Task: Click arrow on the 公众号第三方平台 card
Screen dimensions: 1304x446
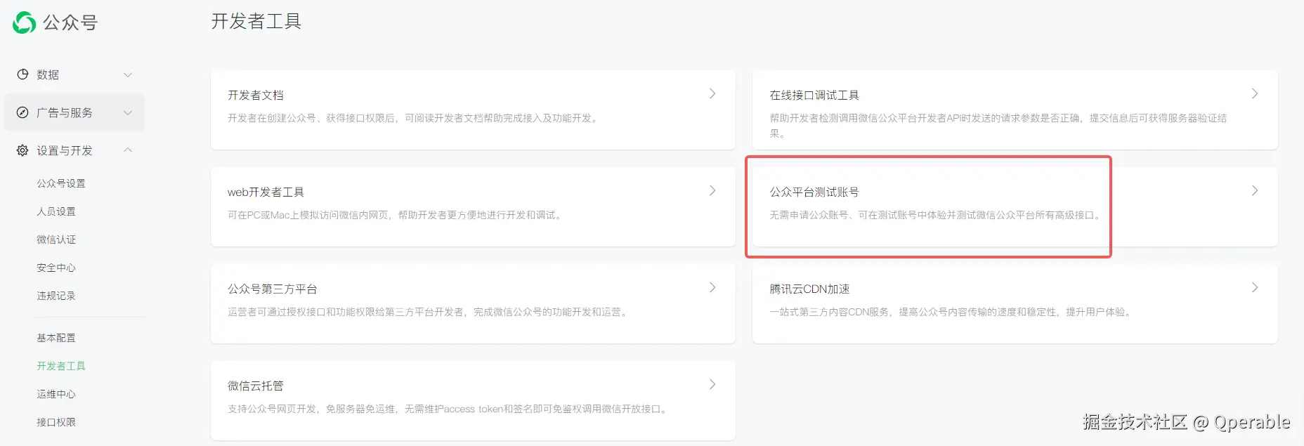Action: tap(712, 287)
